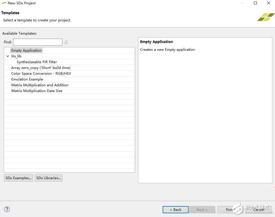Choose Array zero_copy template
275x217 pixels.
coord(41,68)
